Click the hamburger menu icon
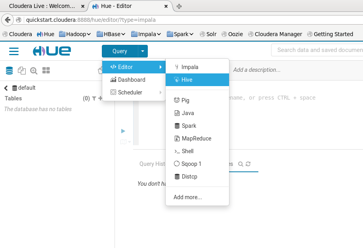Viewport: 363px width, 248px height. click(14, 51)
